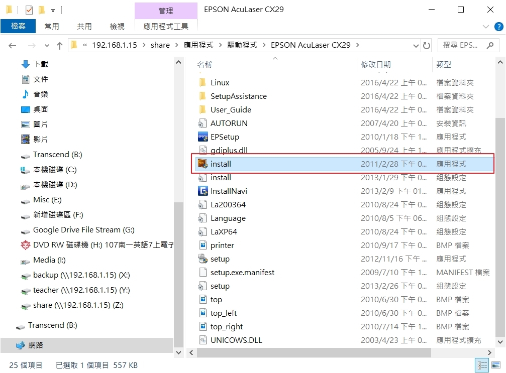The height and width of the screenshot is (373, 506).
Task: Open the help question mark icon
Action: (x=499, y=27)
